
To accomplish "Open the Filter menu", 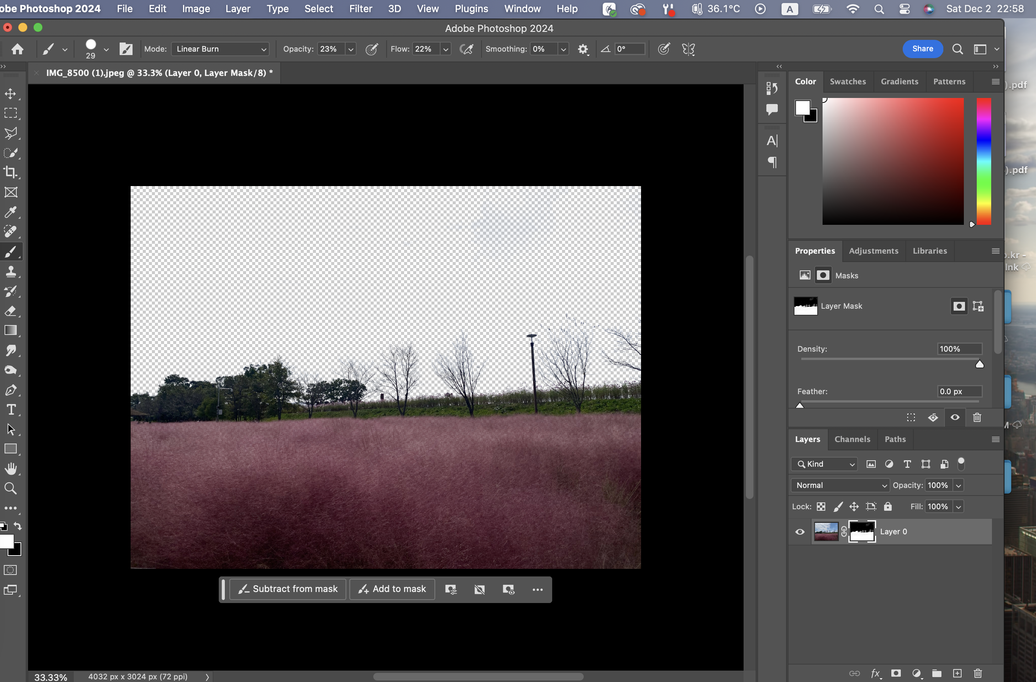I will tap(360, 9).
